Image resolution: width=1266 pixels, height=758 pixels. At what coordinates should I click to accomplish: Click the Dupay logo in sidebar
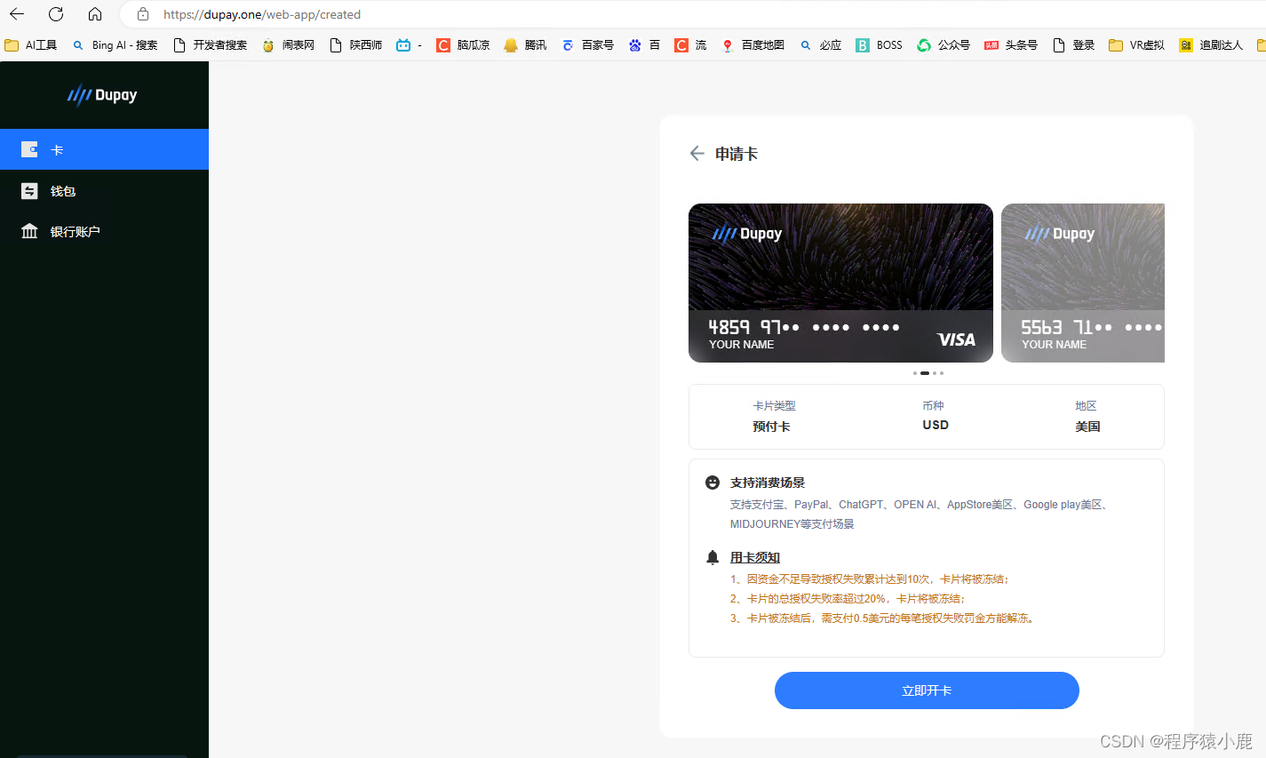click(102, 95)
